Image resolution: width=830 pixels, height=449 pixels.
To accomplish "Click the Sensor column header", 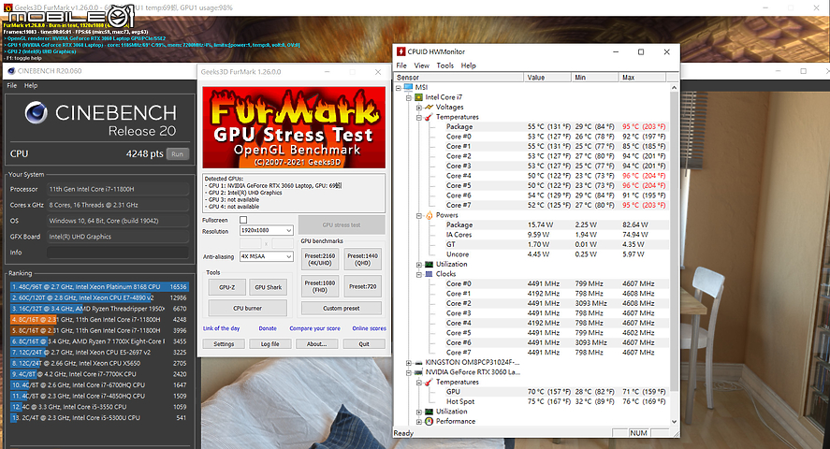I will [459, 78].
